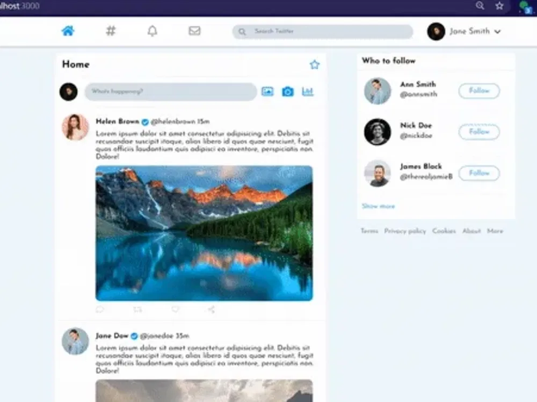The height and width of the screenshot is (402, 537).
Task: Click the Search Twitter field
Action: coord(323,32)
